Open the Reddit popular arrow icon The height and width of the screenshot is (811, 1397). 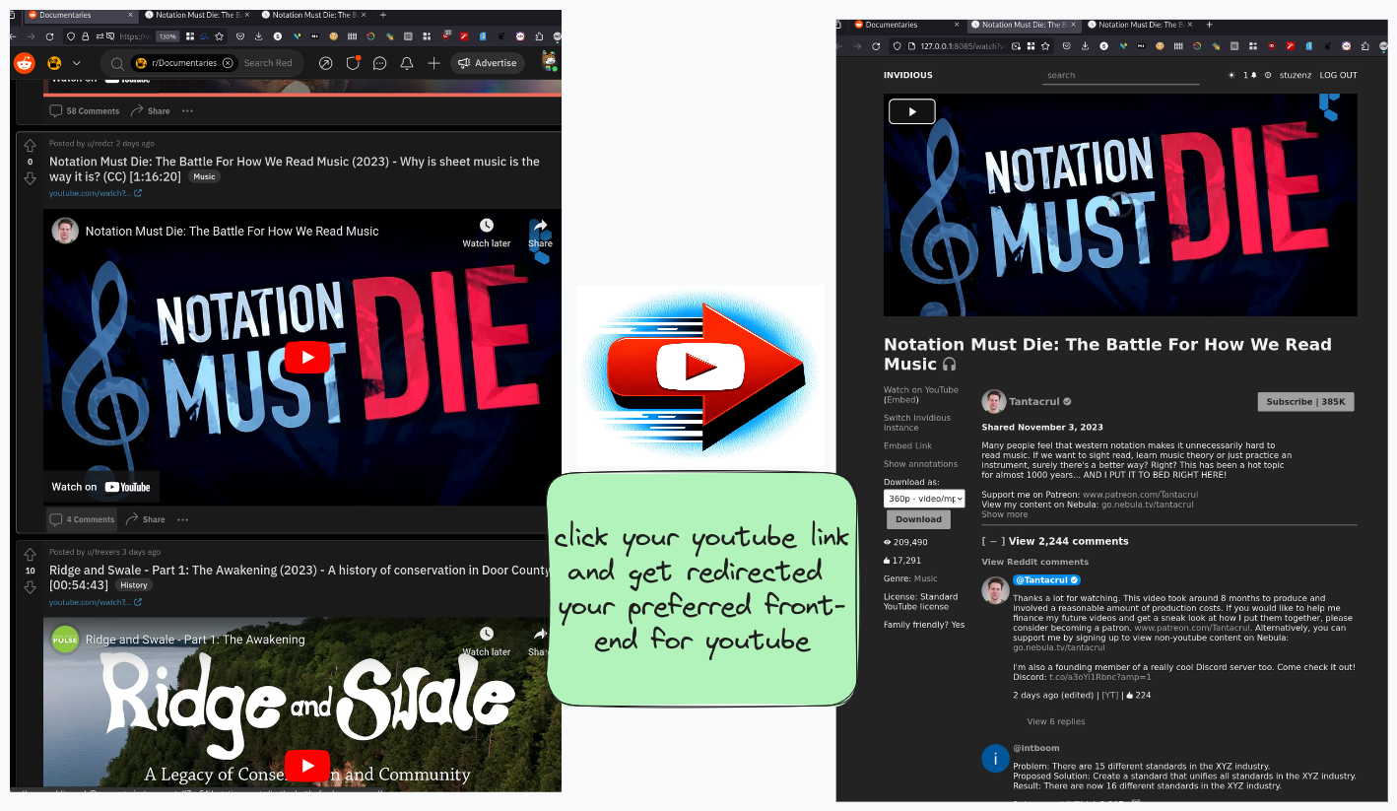(325, 63)
